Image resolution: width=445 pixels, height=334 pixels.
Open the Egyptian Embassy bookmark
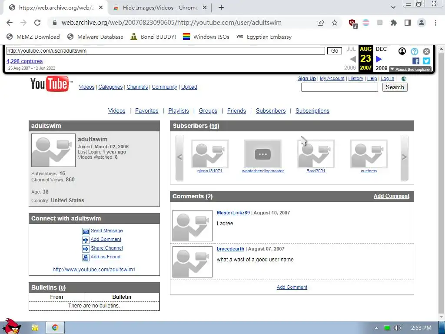(x=264, y=37)
